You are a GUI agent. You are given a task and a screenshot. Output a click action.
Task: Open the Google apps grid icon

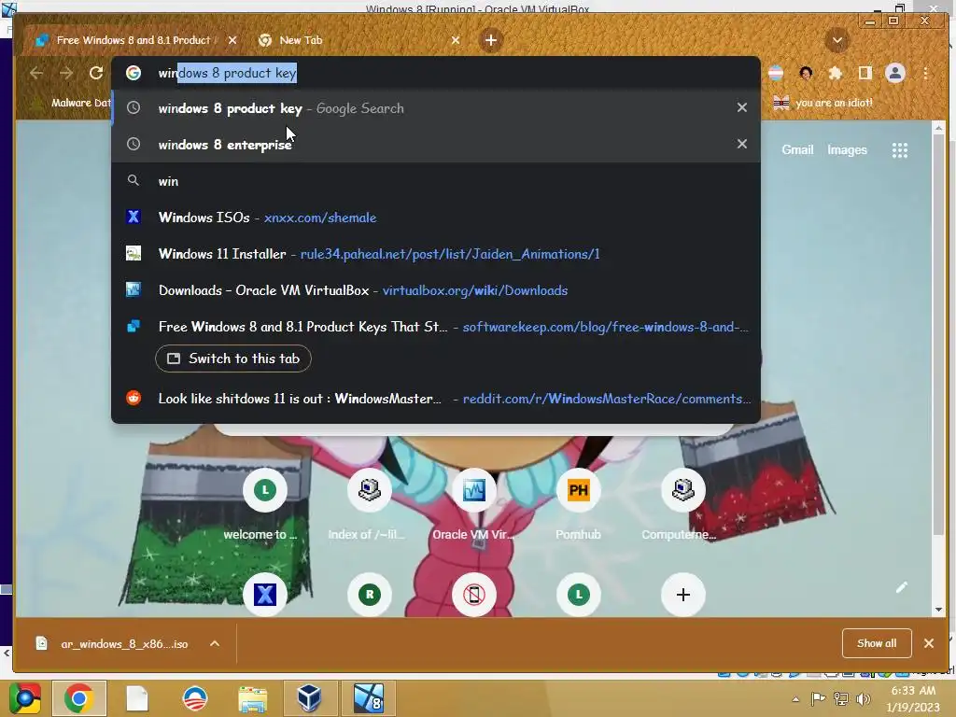tap(900, 150)
